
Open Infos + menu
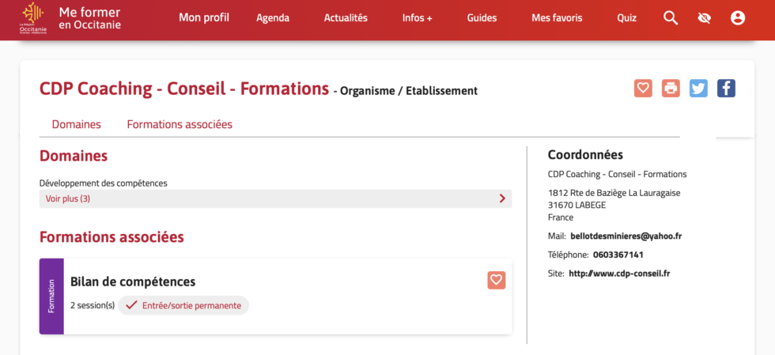pyautogui.click(x=418, y=18)
